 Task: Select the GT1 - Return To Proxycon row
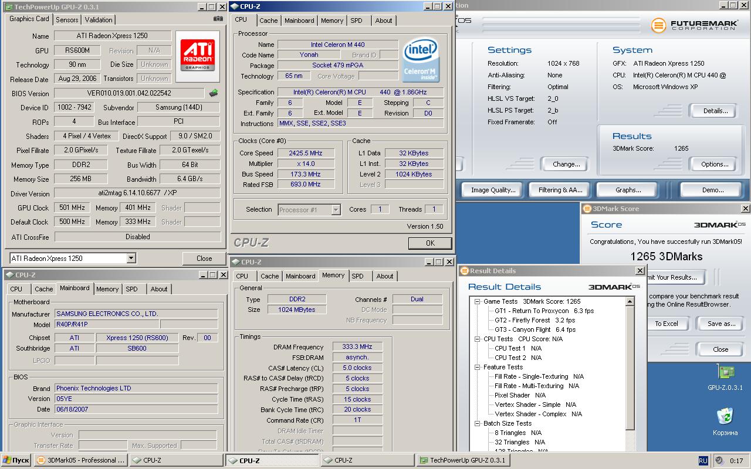544,311
